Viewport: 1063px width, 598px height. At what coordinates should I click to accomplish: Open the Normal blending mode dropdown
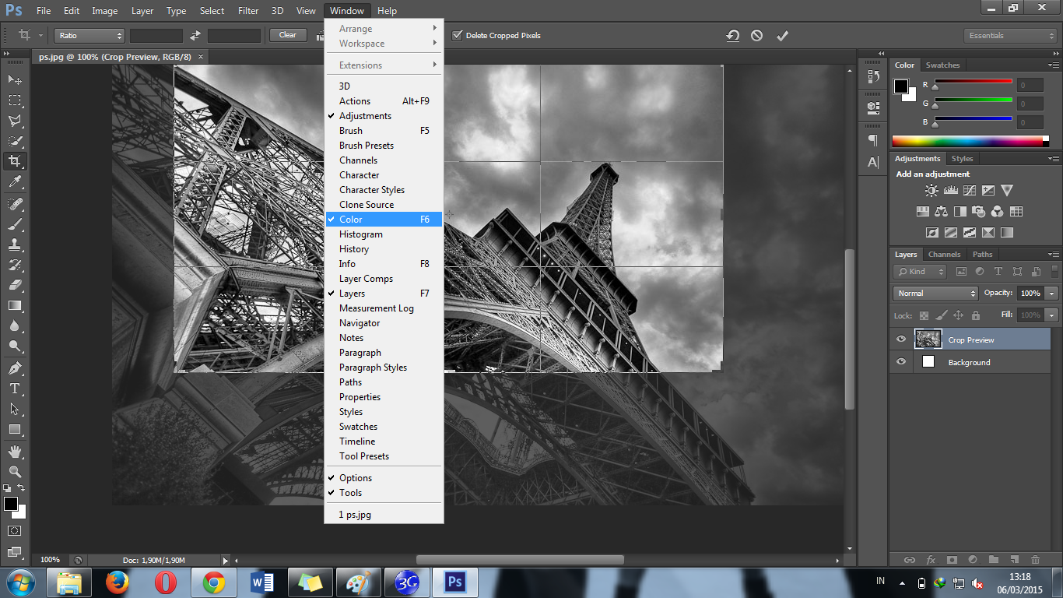pos(935,293)
